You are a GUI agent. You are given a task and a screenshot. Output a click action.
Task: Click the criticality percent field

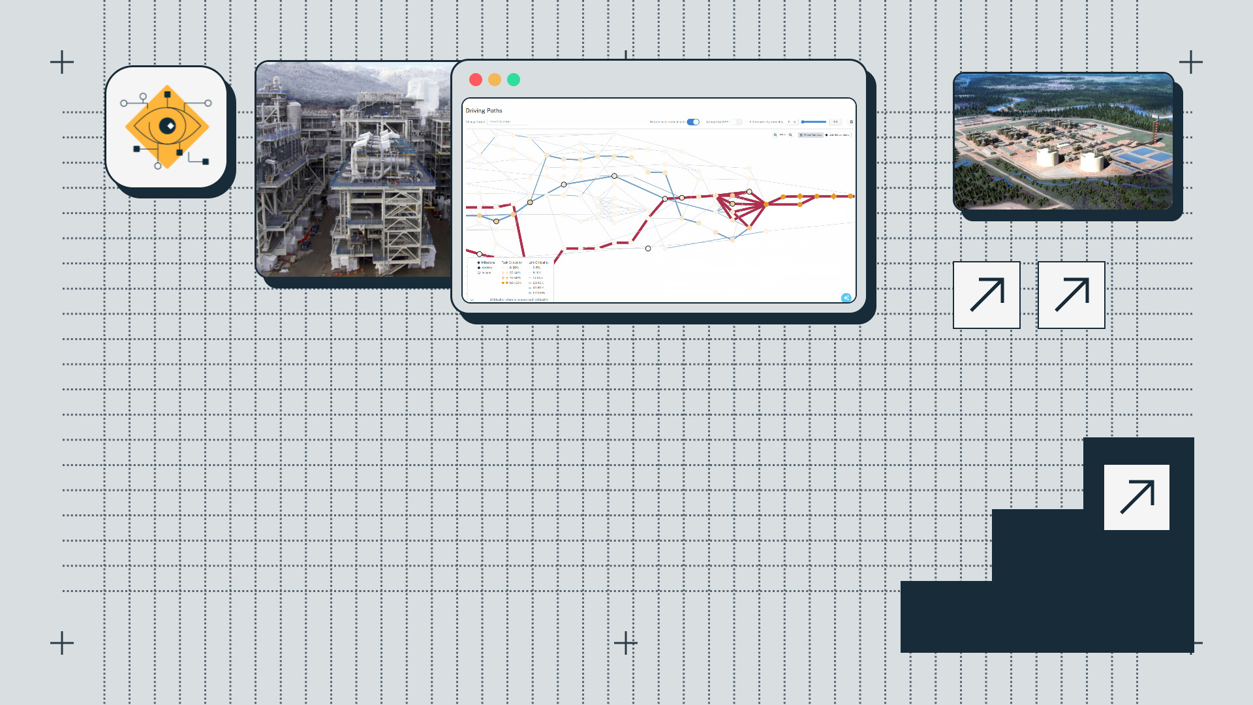(x=792, y=121)
